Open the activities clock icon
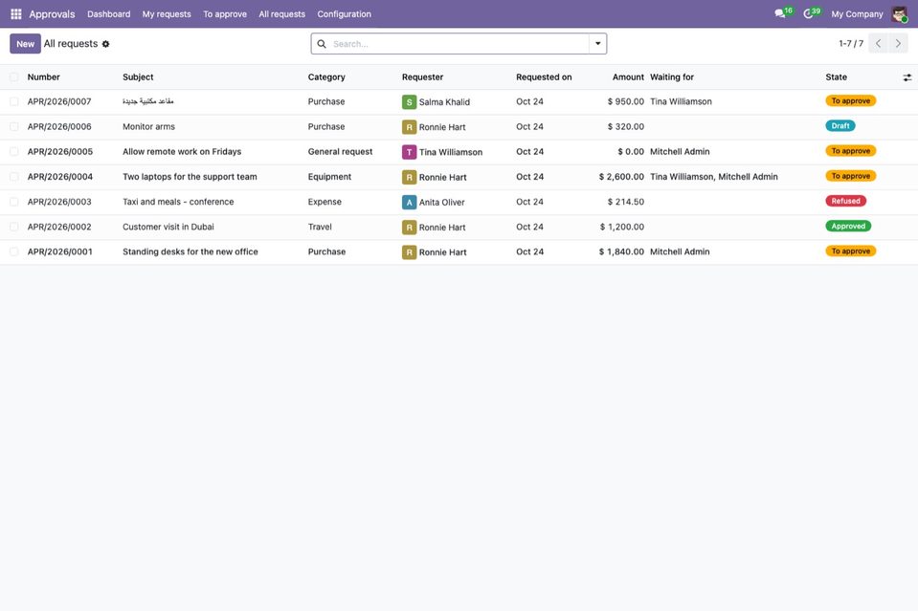The height and width of the screenshot is (611, 918). click(x=808, y=13)
